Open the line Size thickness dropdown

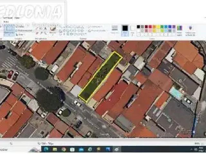(x=115, y=30)
